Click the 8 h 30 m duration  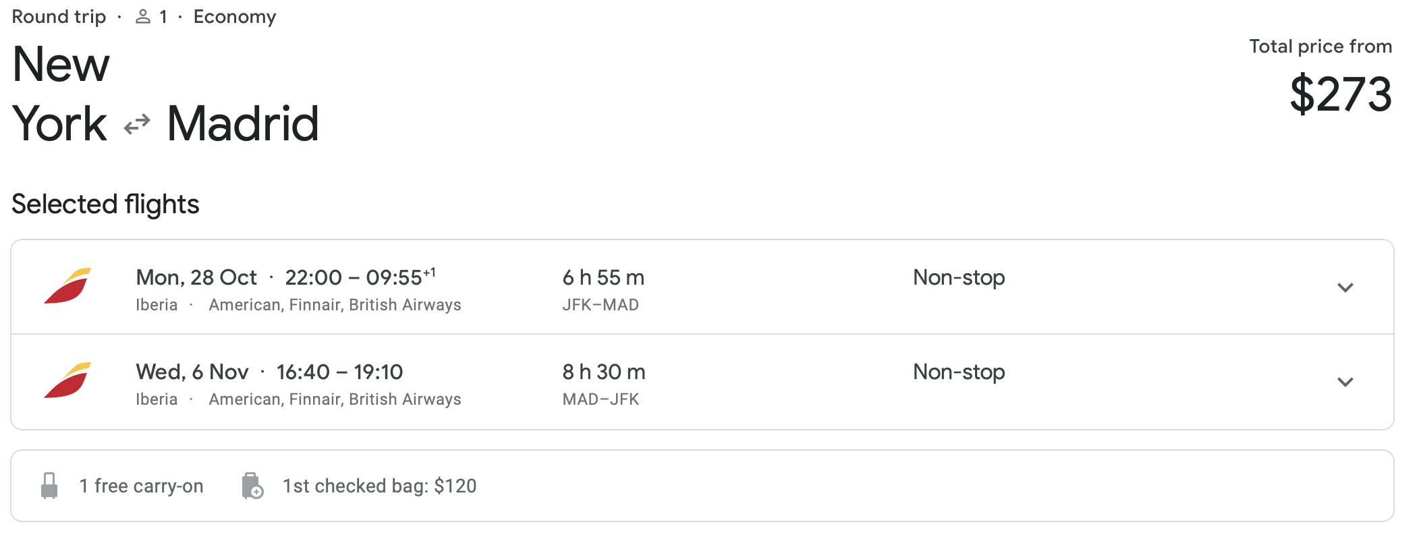click(604, 372)
